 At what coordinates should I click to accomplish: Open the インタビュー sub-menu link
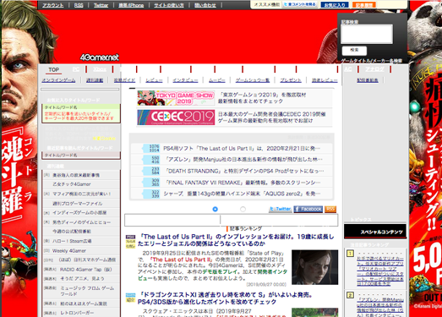point(185,80)
